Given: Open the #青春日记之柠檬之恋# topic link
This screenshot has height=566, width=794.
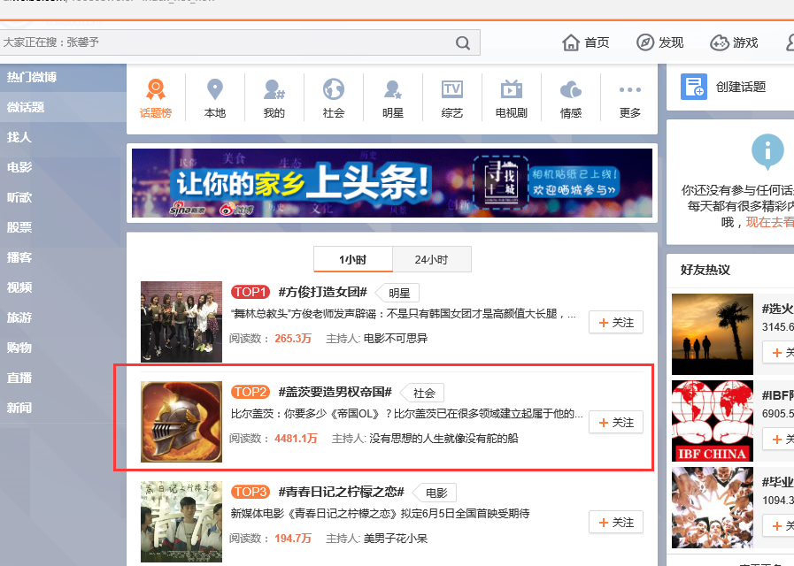Looking at the screenshot, I should coord(342,492).
